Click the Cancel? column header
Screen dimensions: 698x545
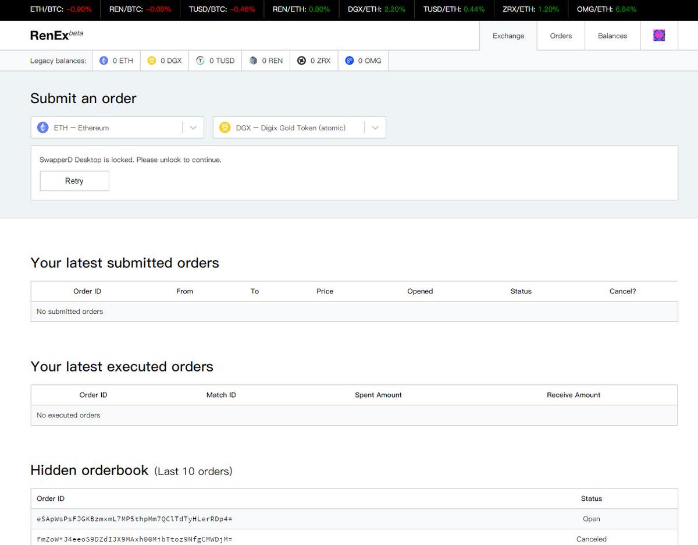(x=623, y=291)
